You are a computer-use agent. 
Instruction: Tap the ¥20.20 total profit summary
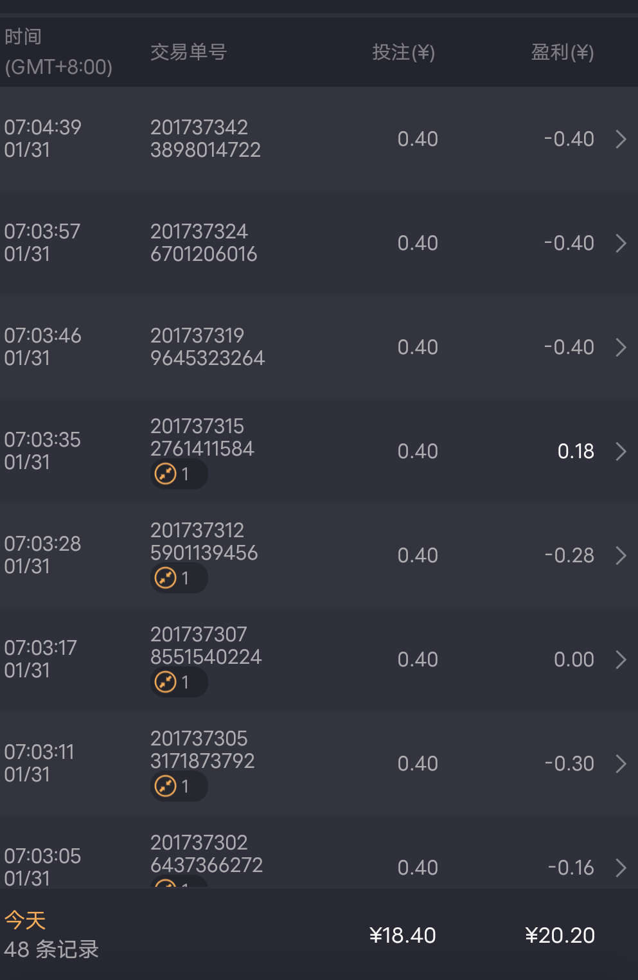560,936
